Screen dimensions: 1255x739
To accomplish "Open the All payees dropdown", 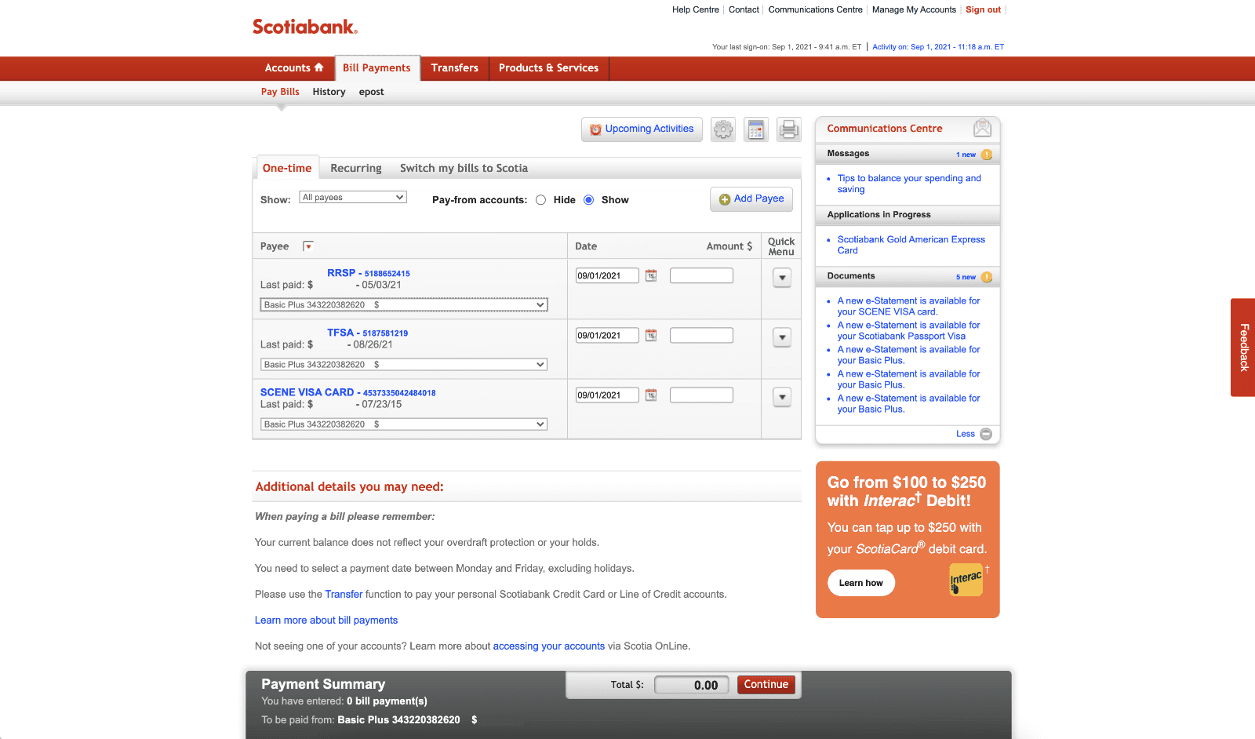I will [353, 198].
